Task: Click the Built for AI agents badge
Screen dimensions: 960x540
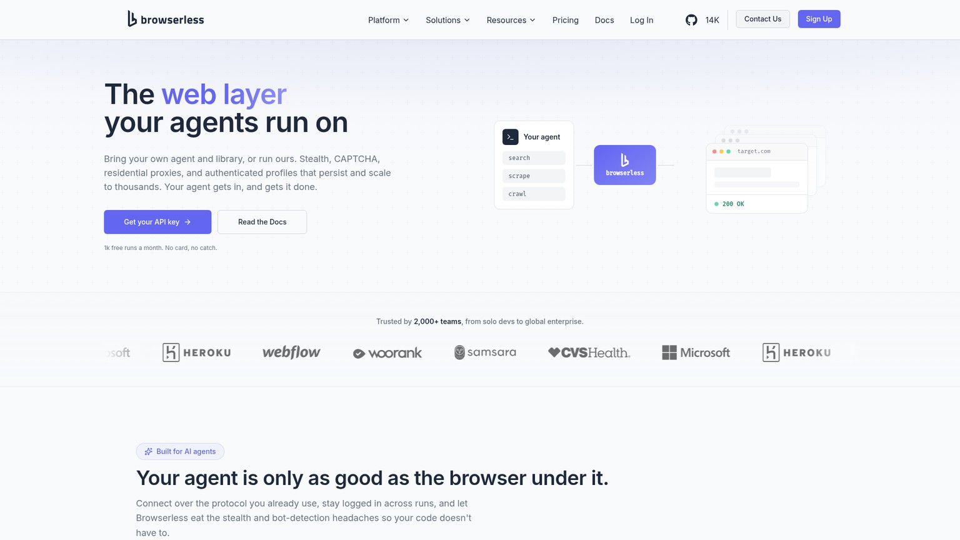Action: (180, 451)
